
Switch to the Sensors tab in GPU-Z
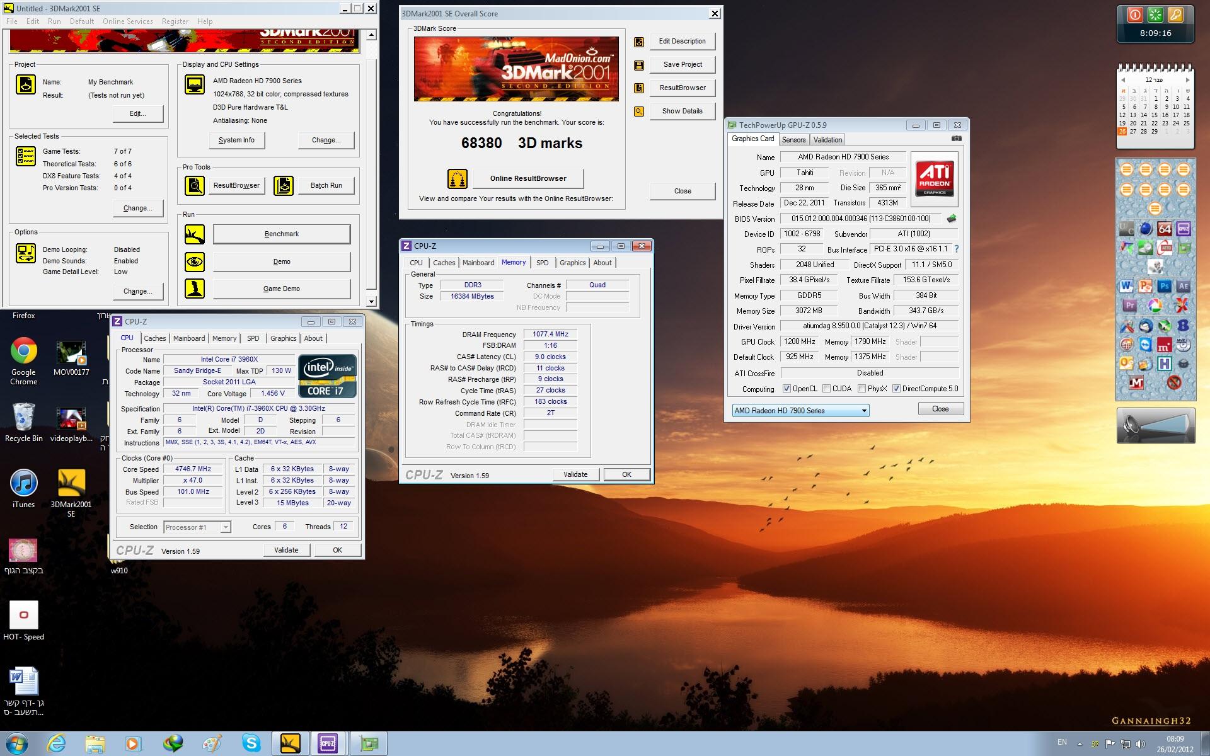click(793, 140)
